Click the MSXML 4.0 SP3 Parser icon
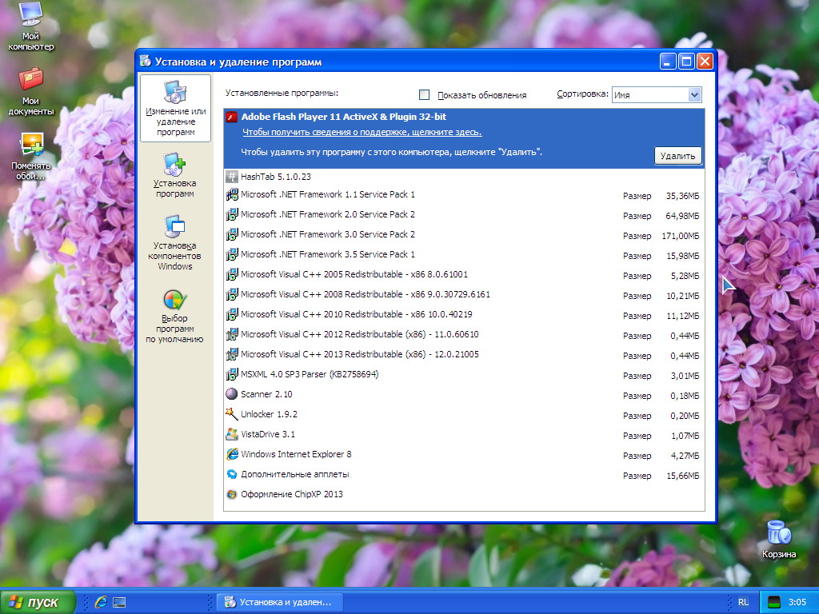 (x=231, y=374)
